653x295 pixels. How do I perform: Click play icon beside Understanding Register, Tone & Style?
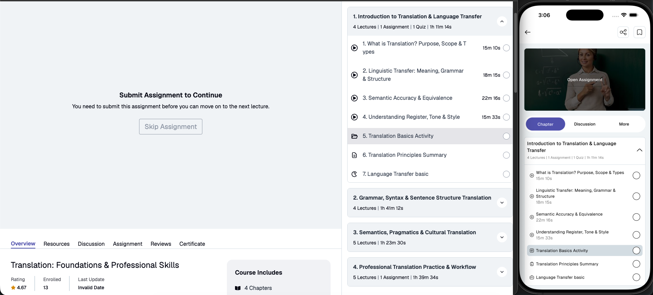point(354,117)
